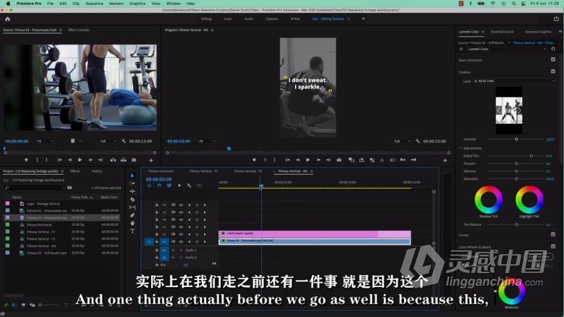Select the Track Select Forward tool

coord(132,183)
